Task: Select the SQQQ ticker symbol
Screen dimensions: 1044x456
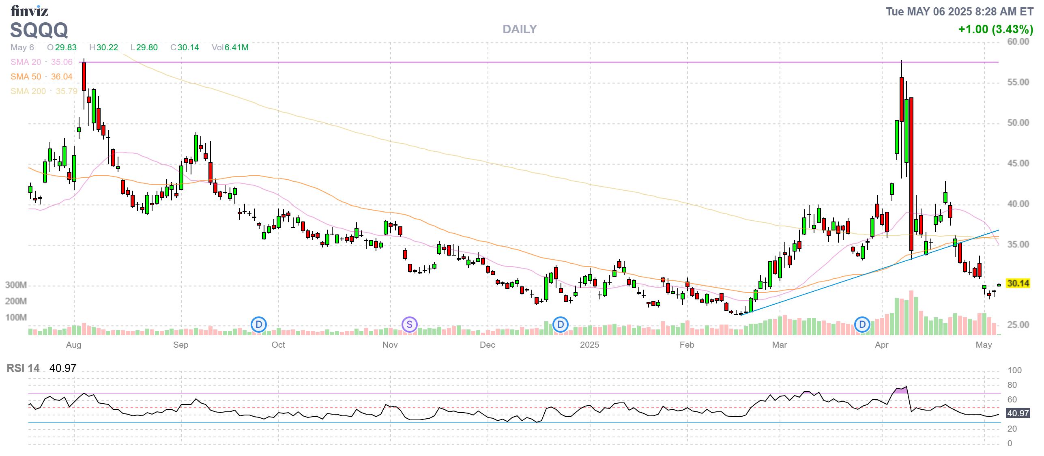Action: (x=39, y=30)
